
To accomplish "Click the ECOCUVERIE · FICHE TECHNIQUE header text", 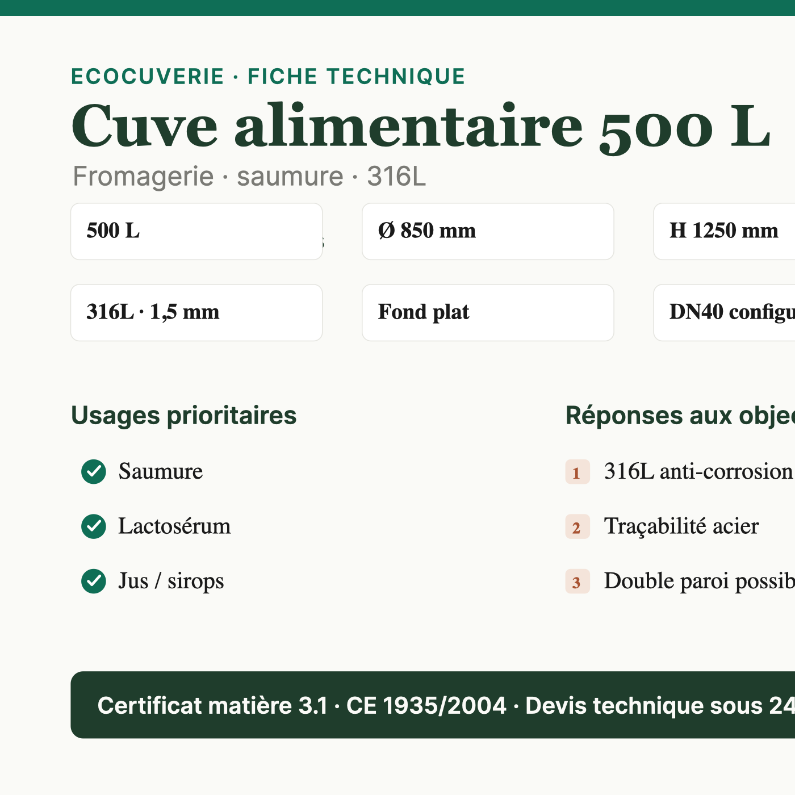I will click(x=268, y=77).
